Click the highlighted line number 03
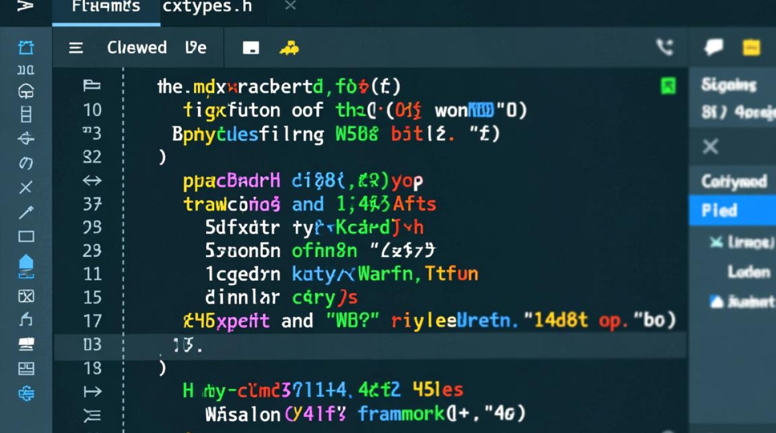 click(92, 345)
